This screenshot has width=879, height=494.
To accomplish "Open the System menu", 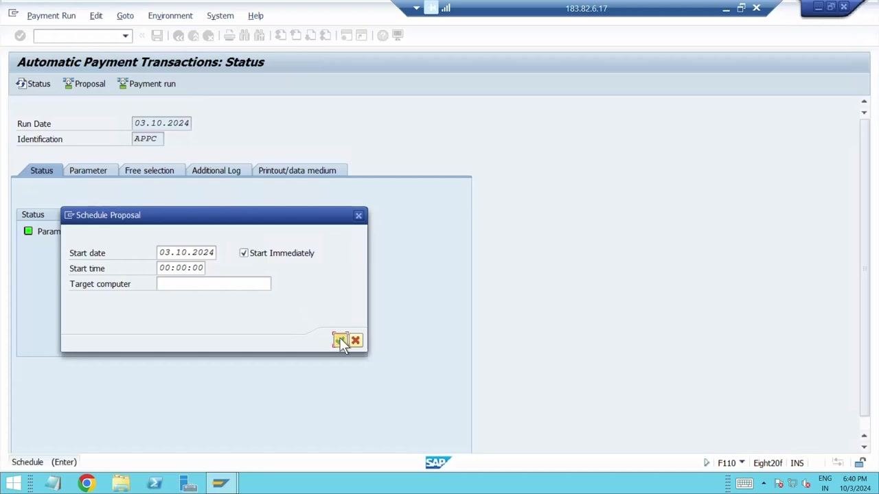I will [220, 15].
